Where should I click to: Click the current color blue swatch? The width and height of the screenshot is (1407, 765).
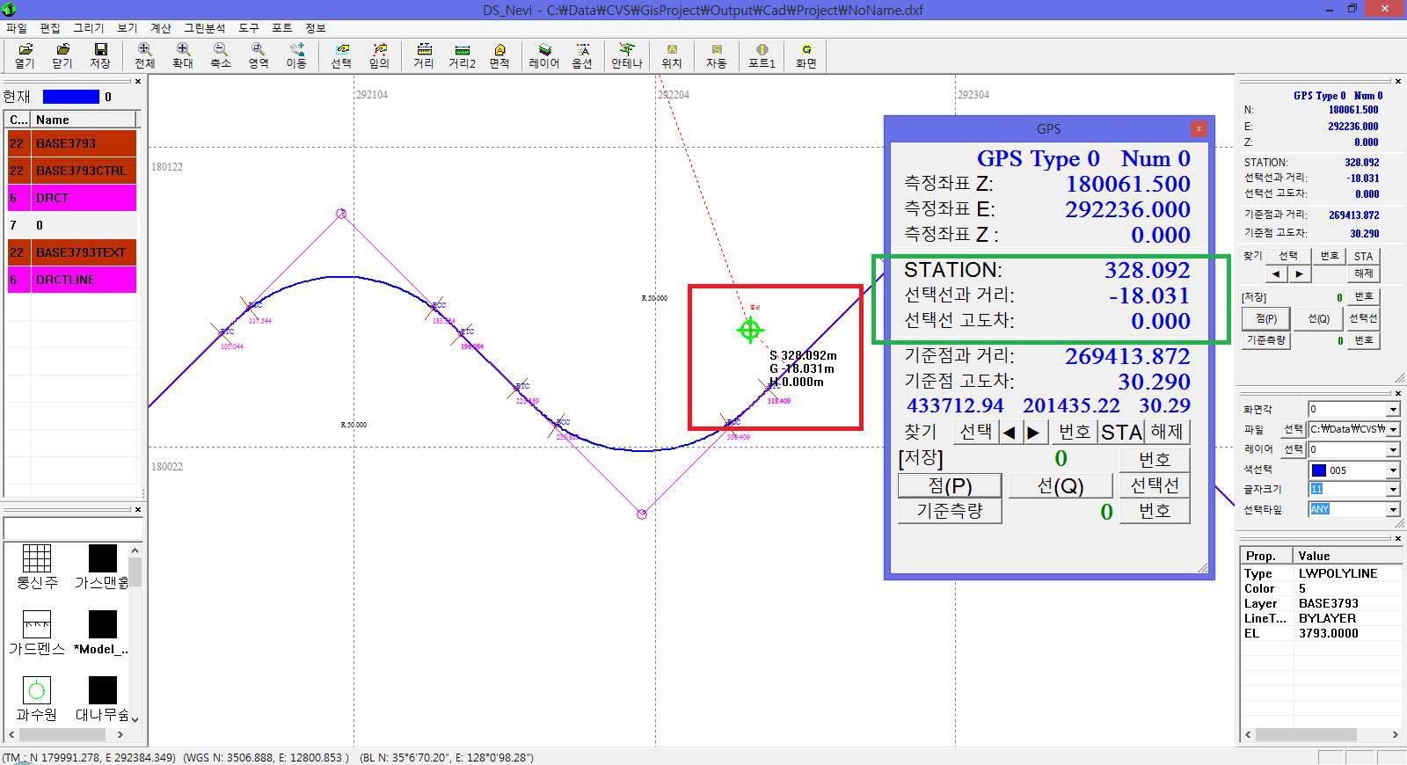(x=71, y=97)
